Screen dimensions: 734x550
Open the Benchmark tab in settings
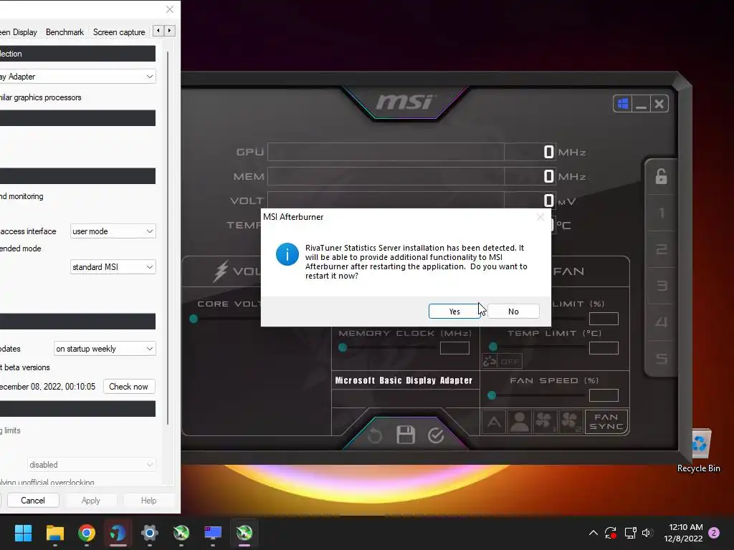click(x=65, y=32)
